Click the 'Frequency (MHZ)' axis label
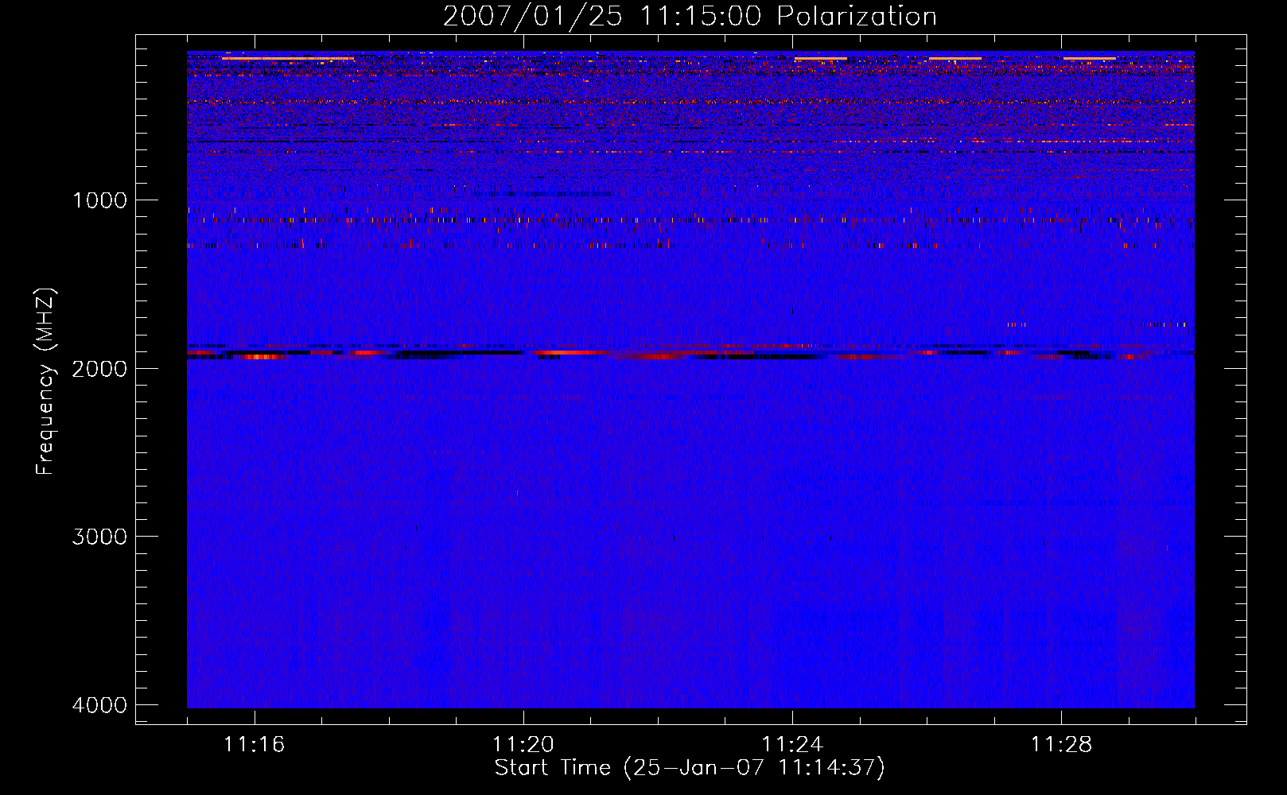 (45, 382)
